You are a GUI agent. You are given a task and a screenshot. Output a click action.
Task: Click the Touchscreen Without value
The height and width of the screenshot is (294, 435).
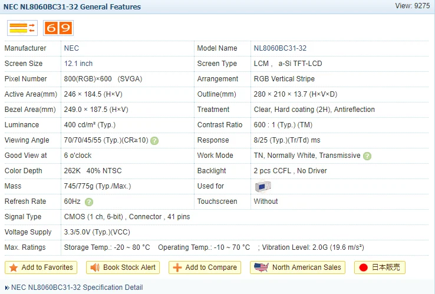265,201
